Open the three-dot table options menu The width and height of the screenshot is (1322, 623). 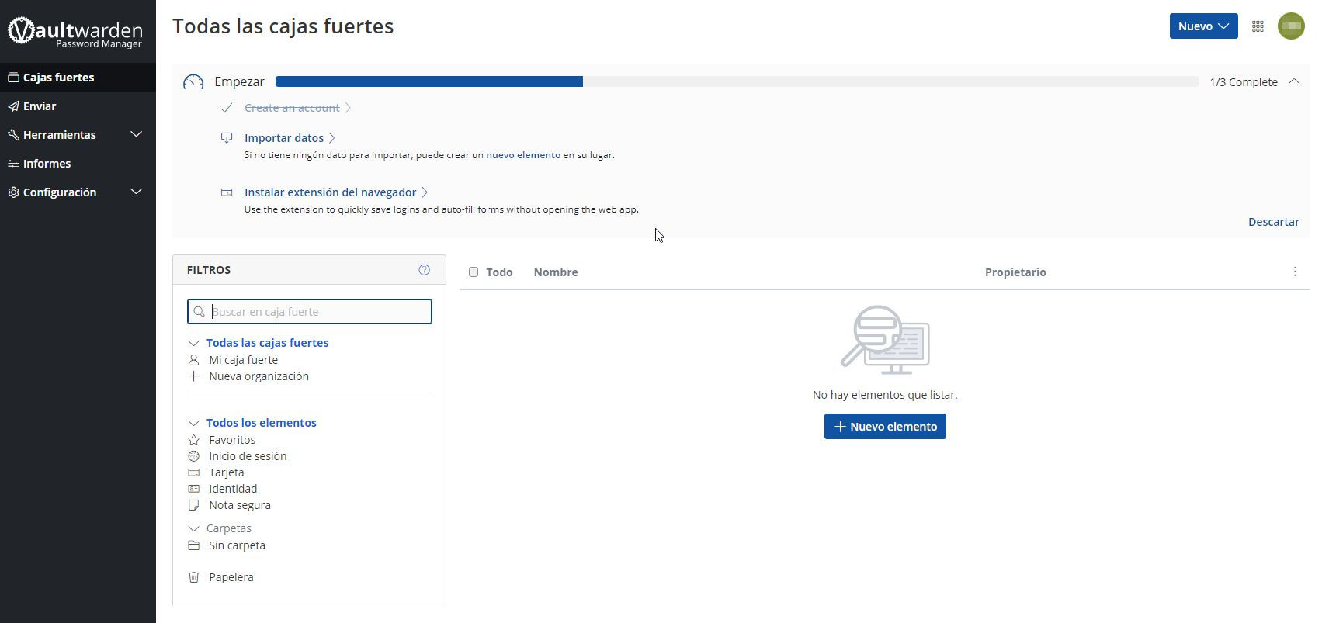[x=1294, y=272]
